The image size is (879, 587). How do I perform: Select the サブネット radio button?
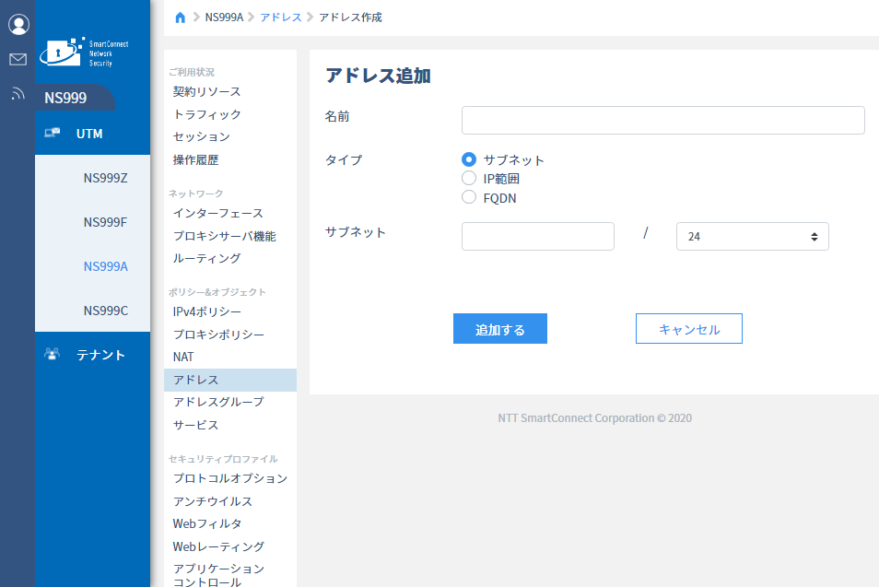(469, 159)
